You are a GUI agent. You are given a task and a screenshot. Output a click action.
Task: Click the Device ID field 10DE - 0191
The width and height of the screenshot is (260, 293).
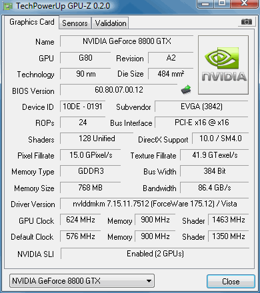pyautogui.click(x=83, y=107)
